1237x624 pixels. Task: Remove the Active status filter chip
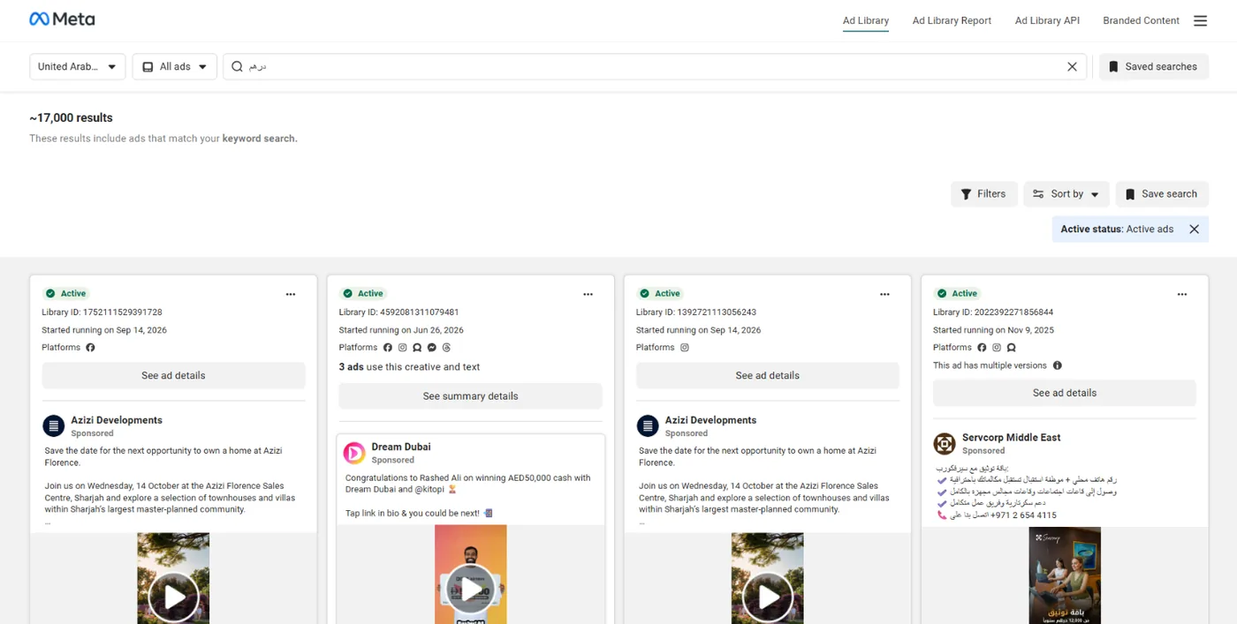1194,229
